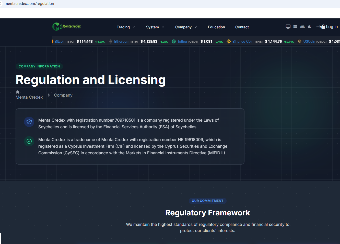Expand the Trading dropdown menu
Viewport: 340px width, 244px height.
point(126,27)
